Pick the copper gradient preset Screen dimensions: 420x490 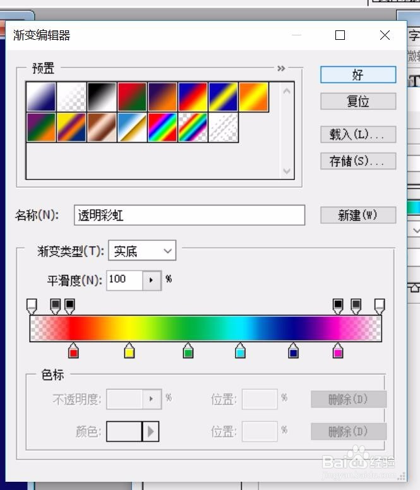point(102,128)
